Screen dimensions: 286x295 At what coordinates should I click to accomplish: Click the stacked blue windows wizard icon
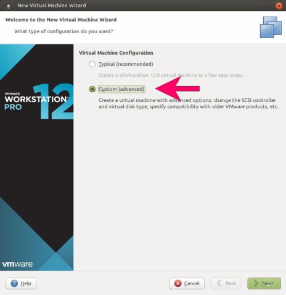click(271, 27)
